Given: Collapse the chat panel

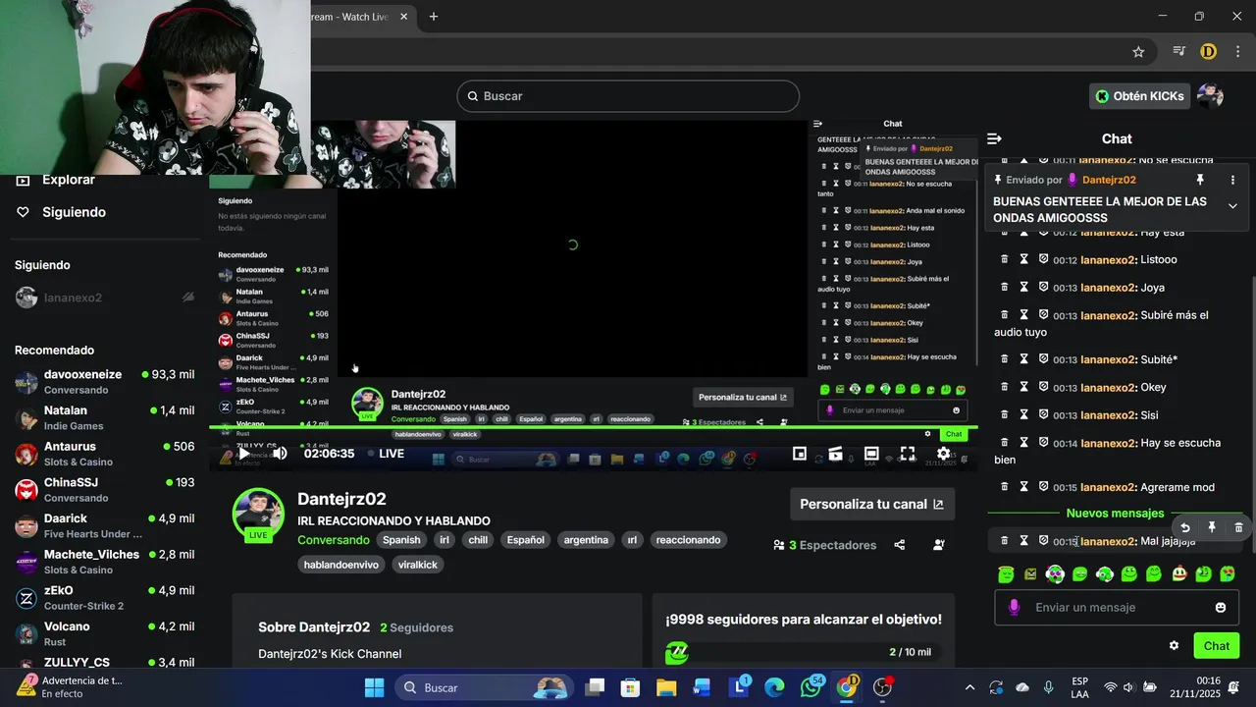Looking at the screenshot, I should (x=994, y=138).
